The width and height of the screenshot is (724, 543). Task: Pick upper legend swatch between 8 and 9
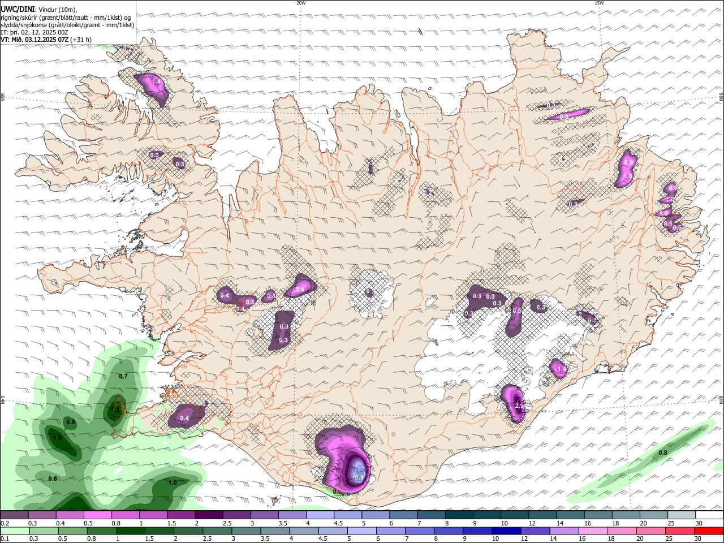coord(459,515)
